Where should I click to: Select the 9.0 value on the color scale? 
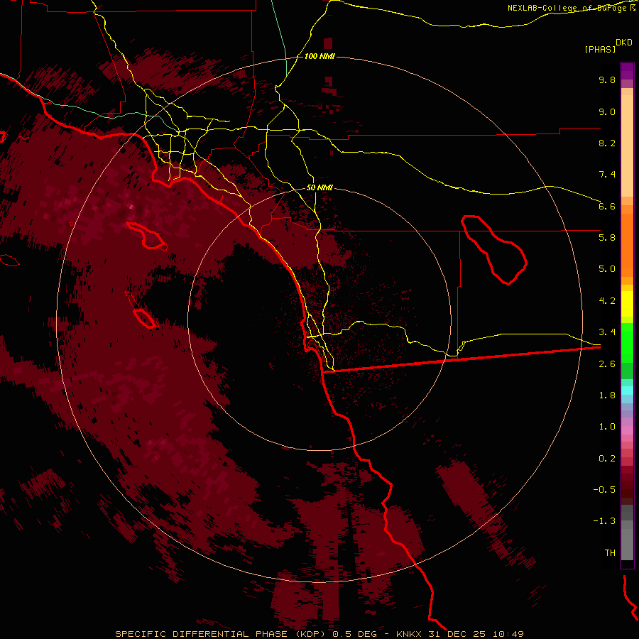(x=607, y=111)
